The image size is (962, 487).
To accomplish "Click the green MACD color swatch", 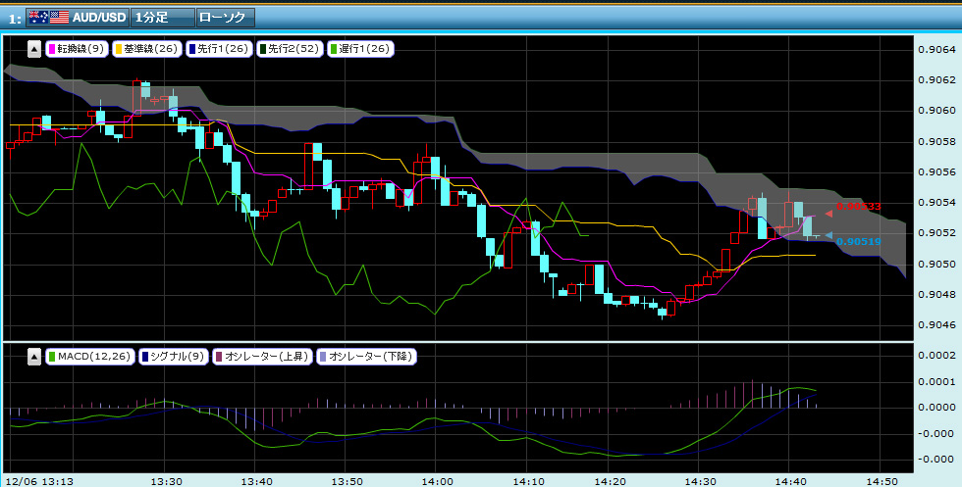I will point(52,357).
